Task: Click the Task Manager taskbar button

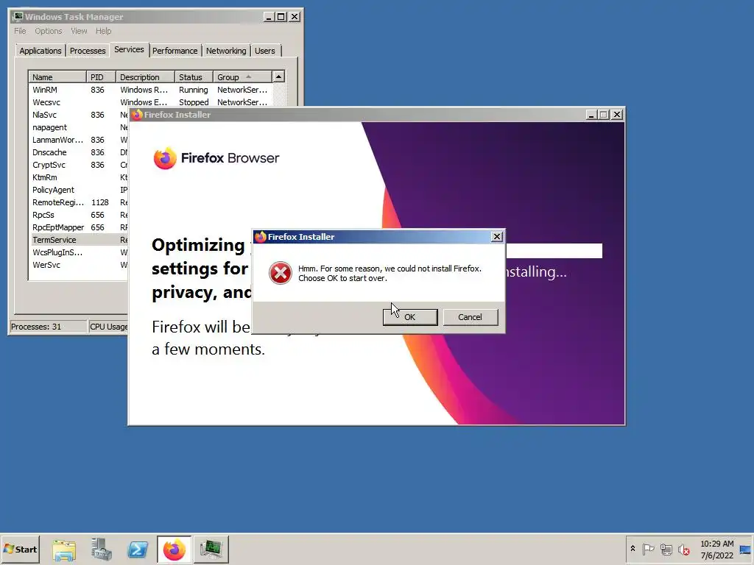Action: pos(211,550)
